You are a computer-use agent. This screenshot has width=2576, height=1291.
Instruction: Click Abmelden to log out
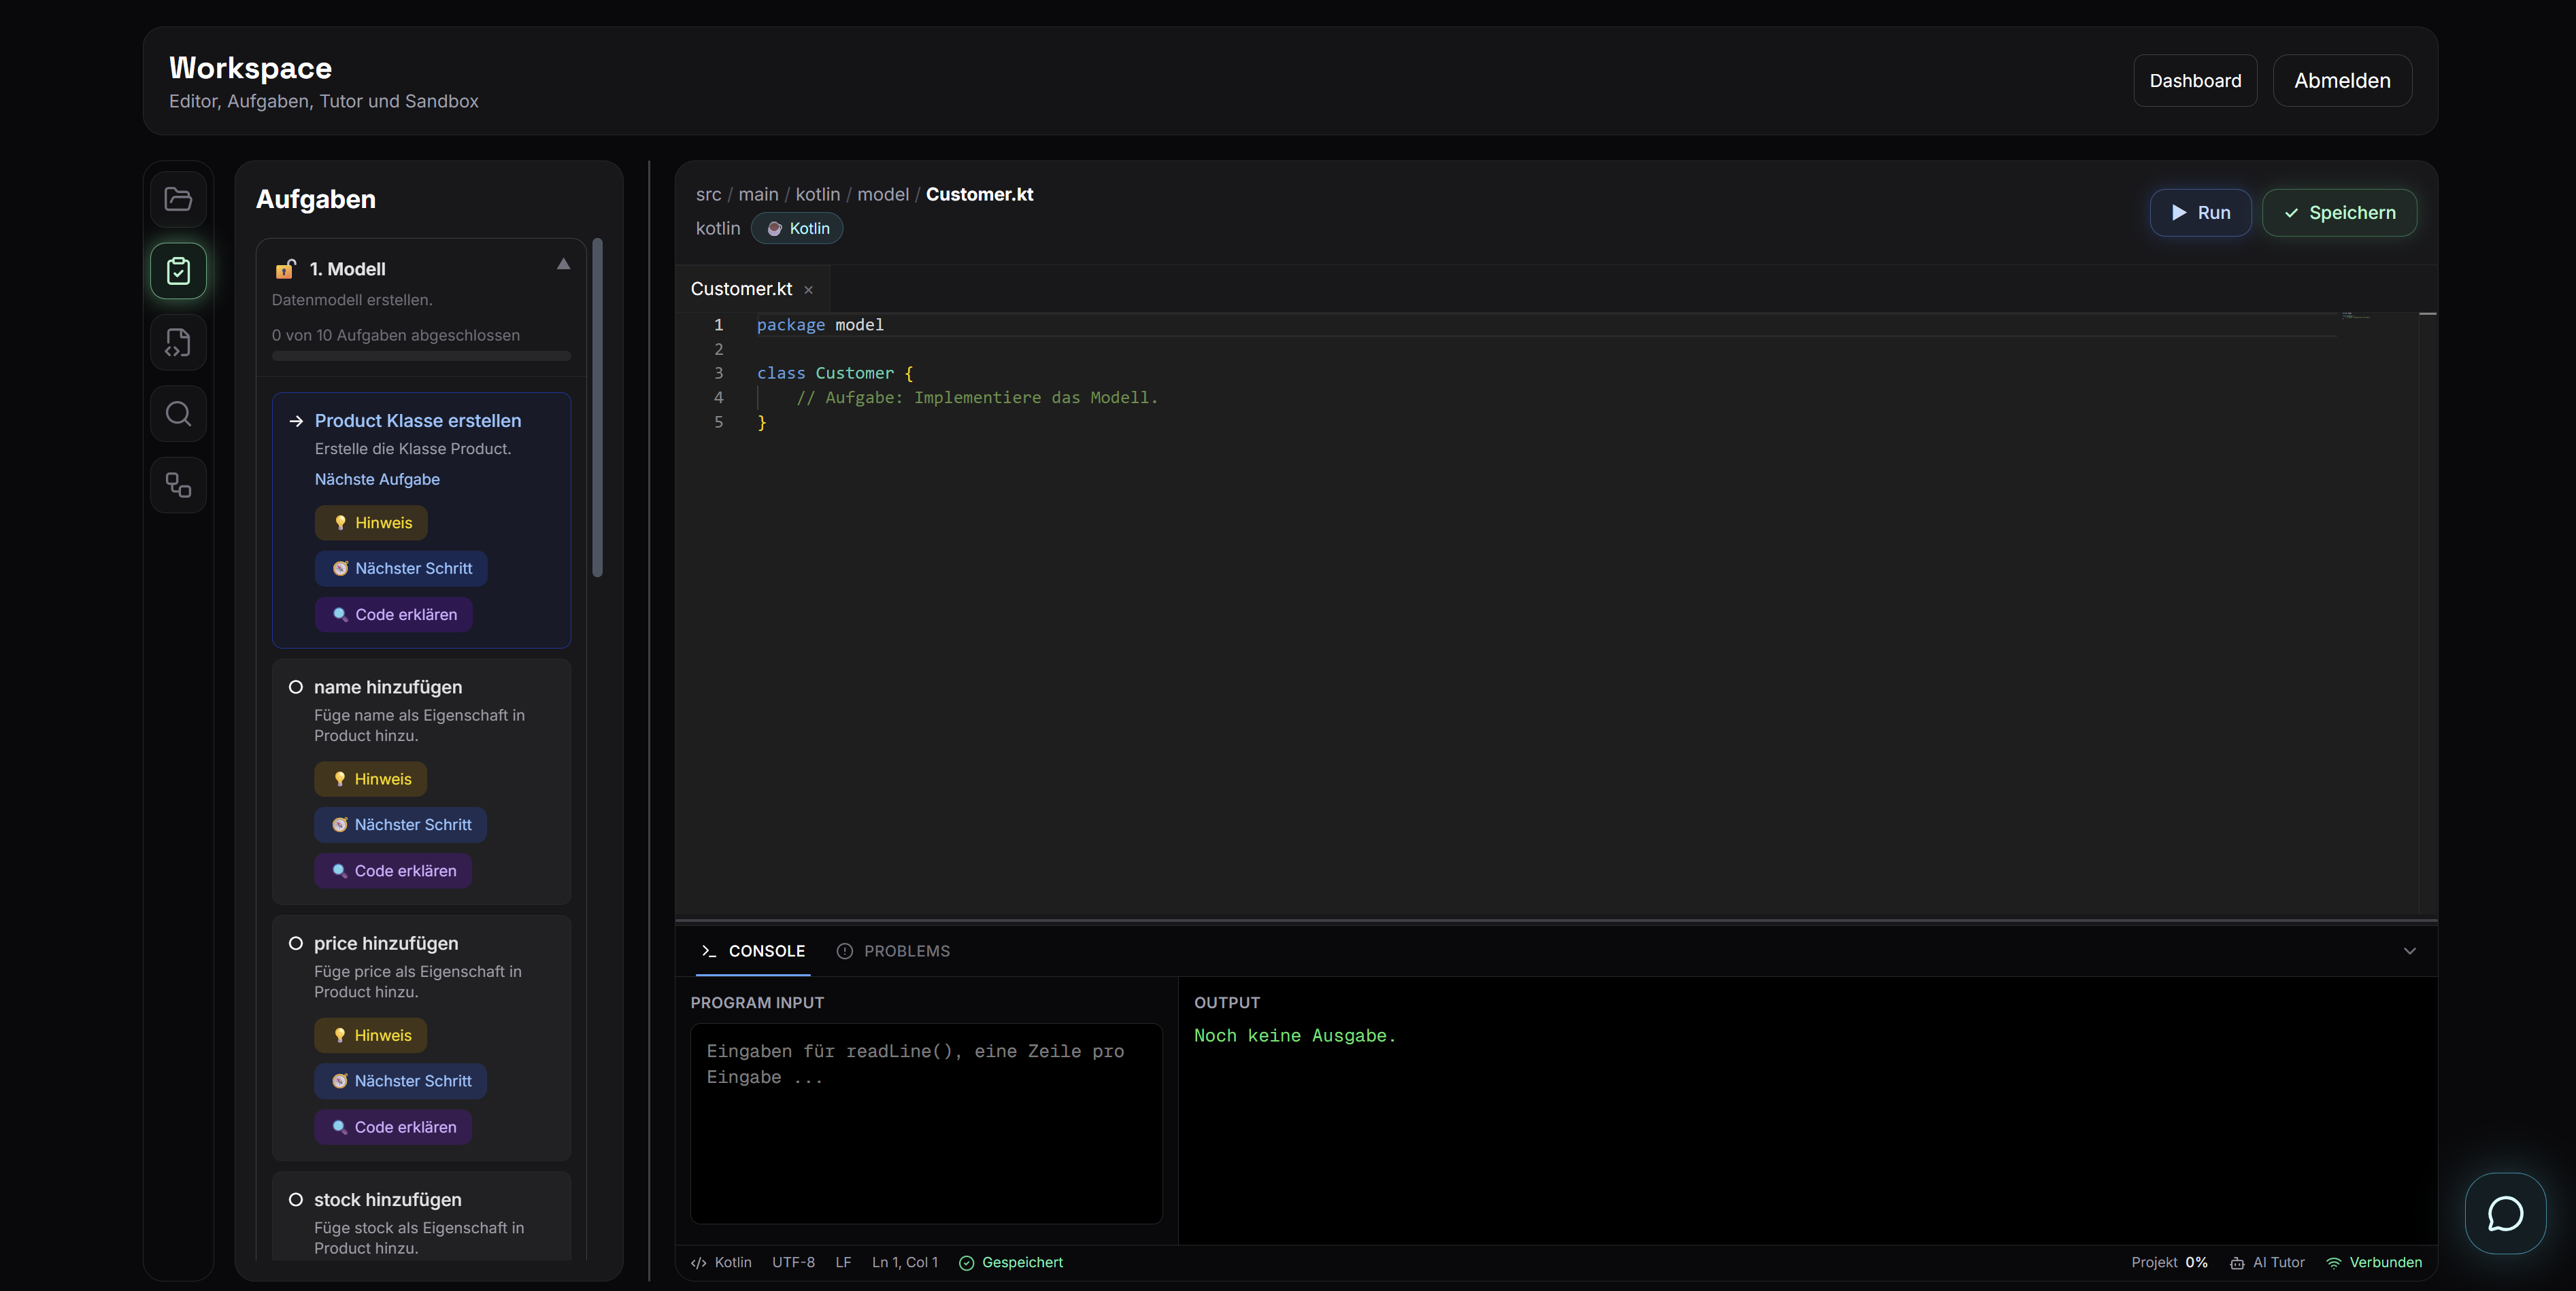(x=2342, y=81)
